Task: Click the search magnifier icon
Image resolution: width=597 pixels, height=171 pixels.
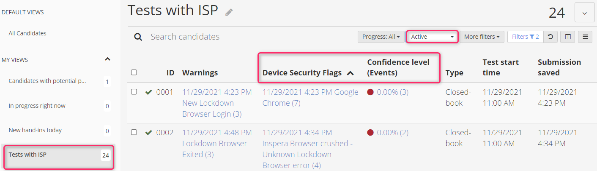Action: pyautogui.click(x=138, y=37)
